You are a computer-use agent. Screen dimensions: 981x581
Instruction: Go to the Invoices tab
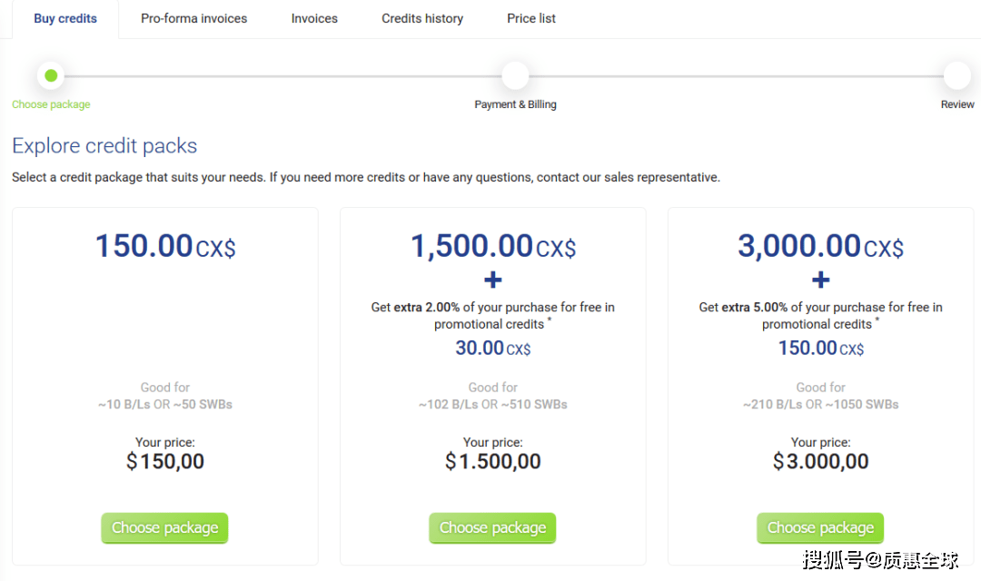[314, 18]
